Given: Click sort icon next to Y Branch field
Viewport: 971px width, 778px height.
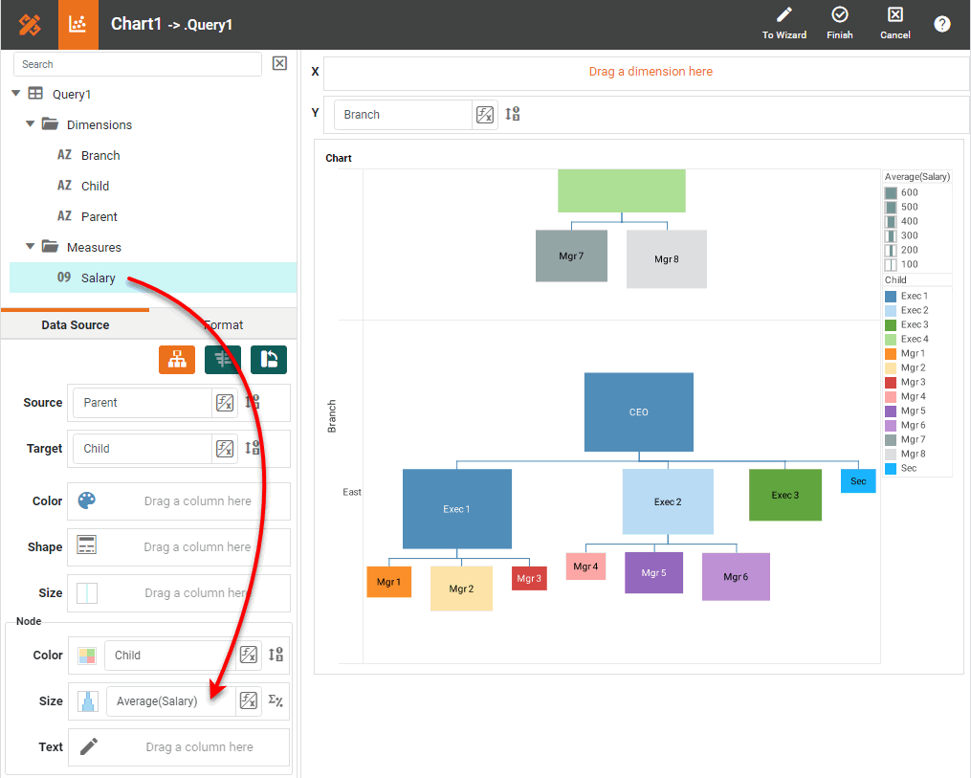Looking at the screenshot, I should coord(513,114).
